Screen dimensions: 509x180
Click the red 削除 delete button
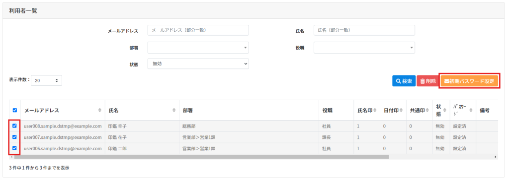pyautogui.click(x=428, y=81)
